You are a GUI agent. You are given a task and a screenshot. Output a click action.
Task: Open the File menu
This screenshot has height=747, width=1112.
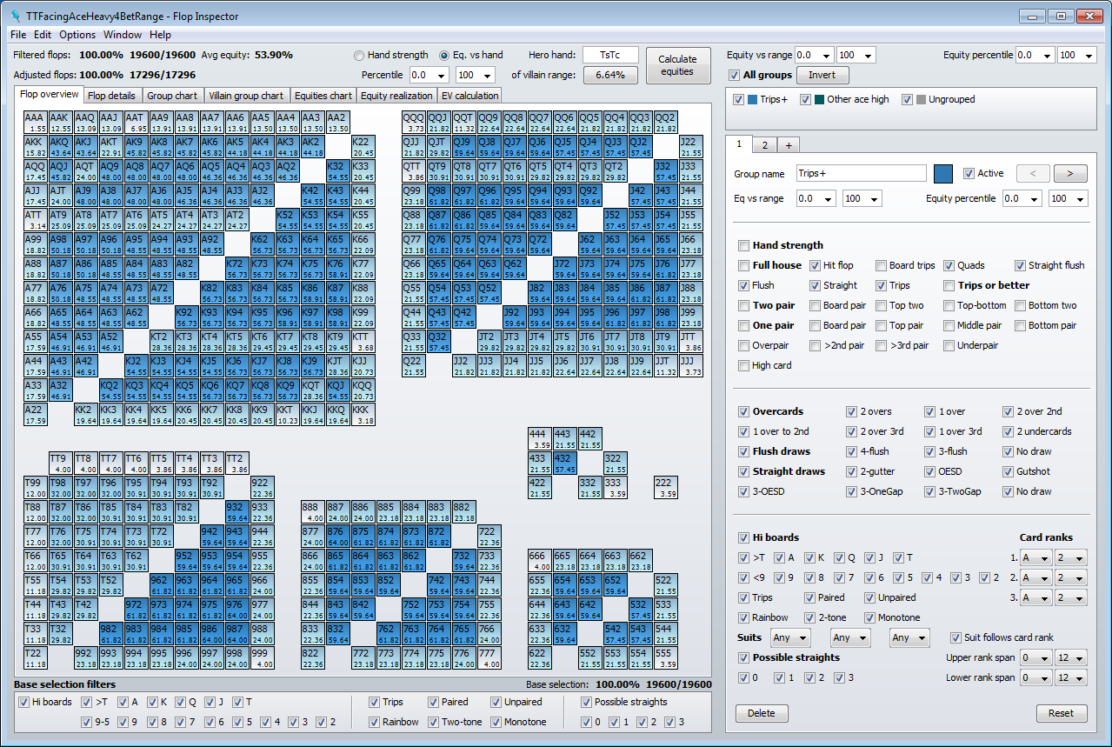click(x=18, y=35)
